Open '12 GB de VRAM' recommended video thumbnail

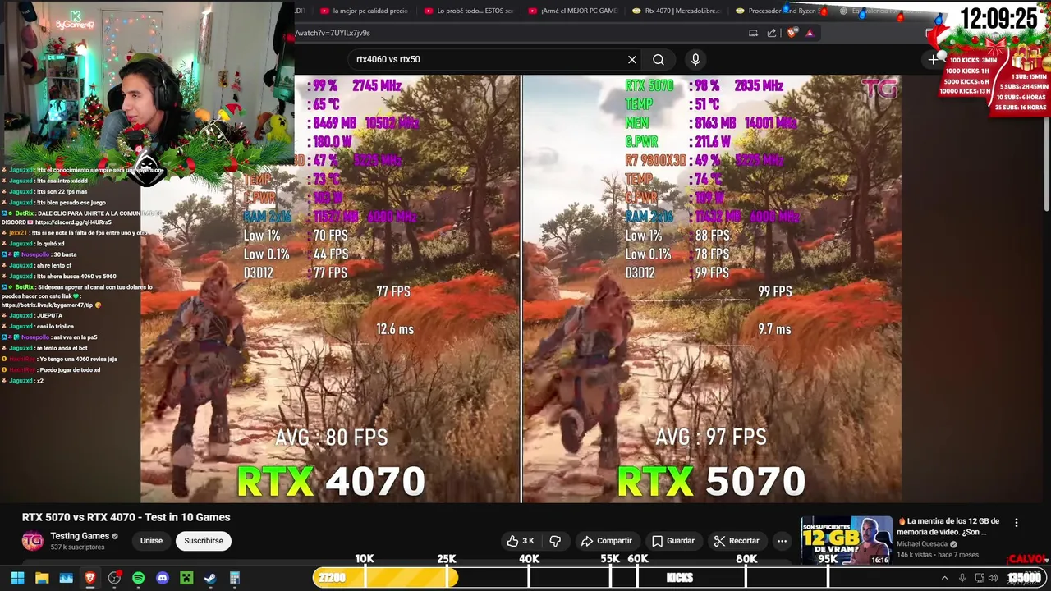pos(847,539)
